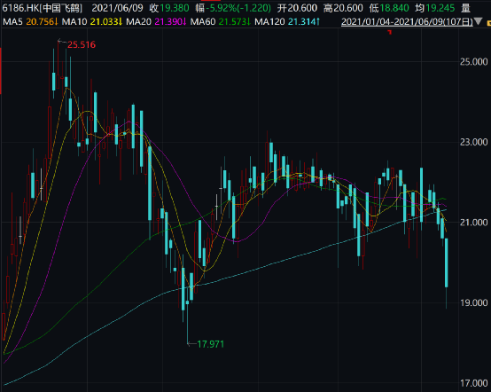This screenshot has width=491, height=392.
Task: Click high price 20.600 after 高
Action: tap(348, 8)
